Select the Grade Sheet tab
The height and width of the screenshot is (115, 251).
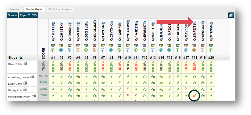34,9
